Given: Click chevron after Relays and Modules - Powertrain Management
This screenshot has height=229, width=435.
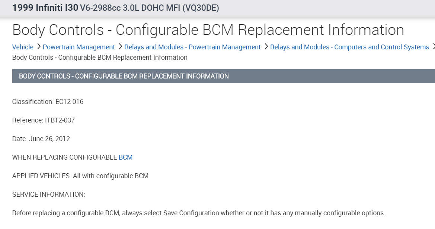Looking at the screenshot, I should pyautogui.click(x=266, y=47).
